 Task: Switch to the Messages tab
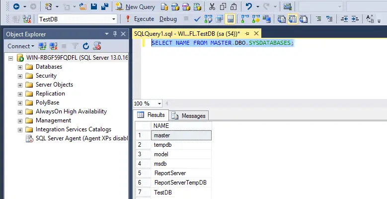click(189, 116)
